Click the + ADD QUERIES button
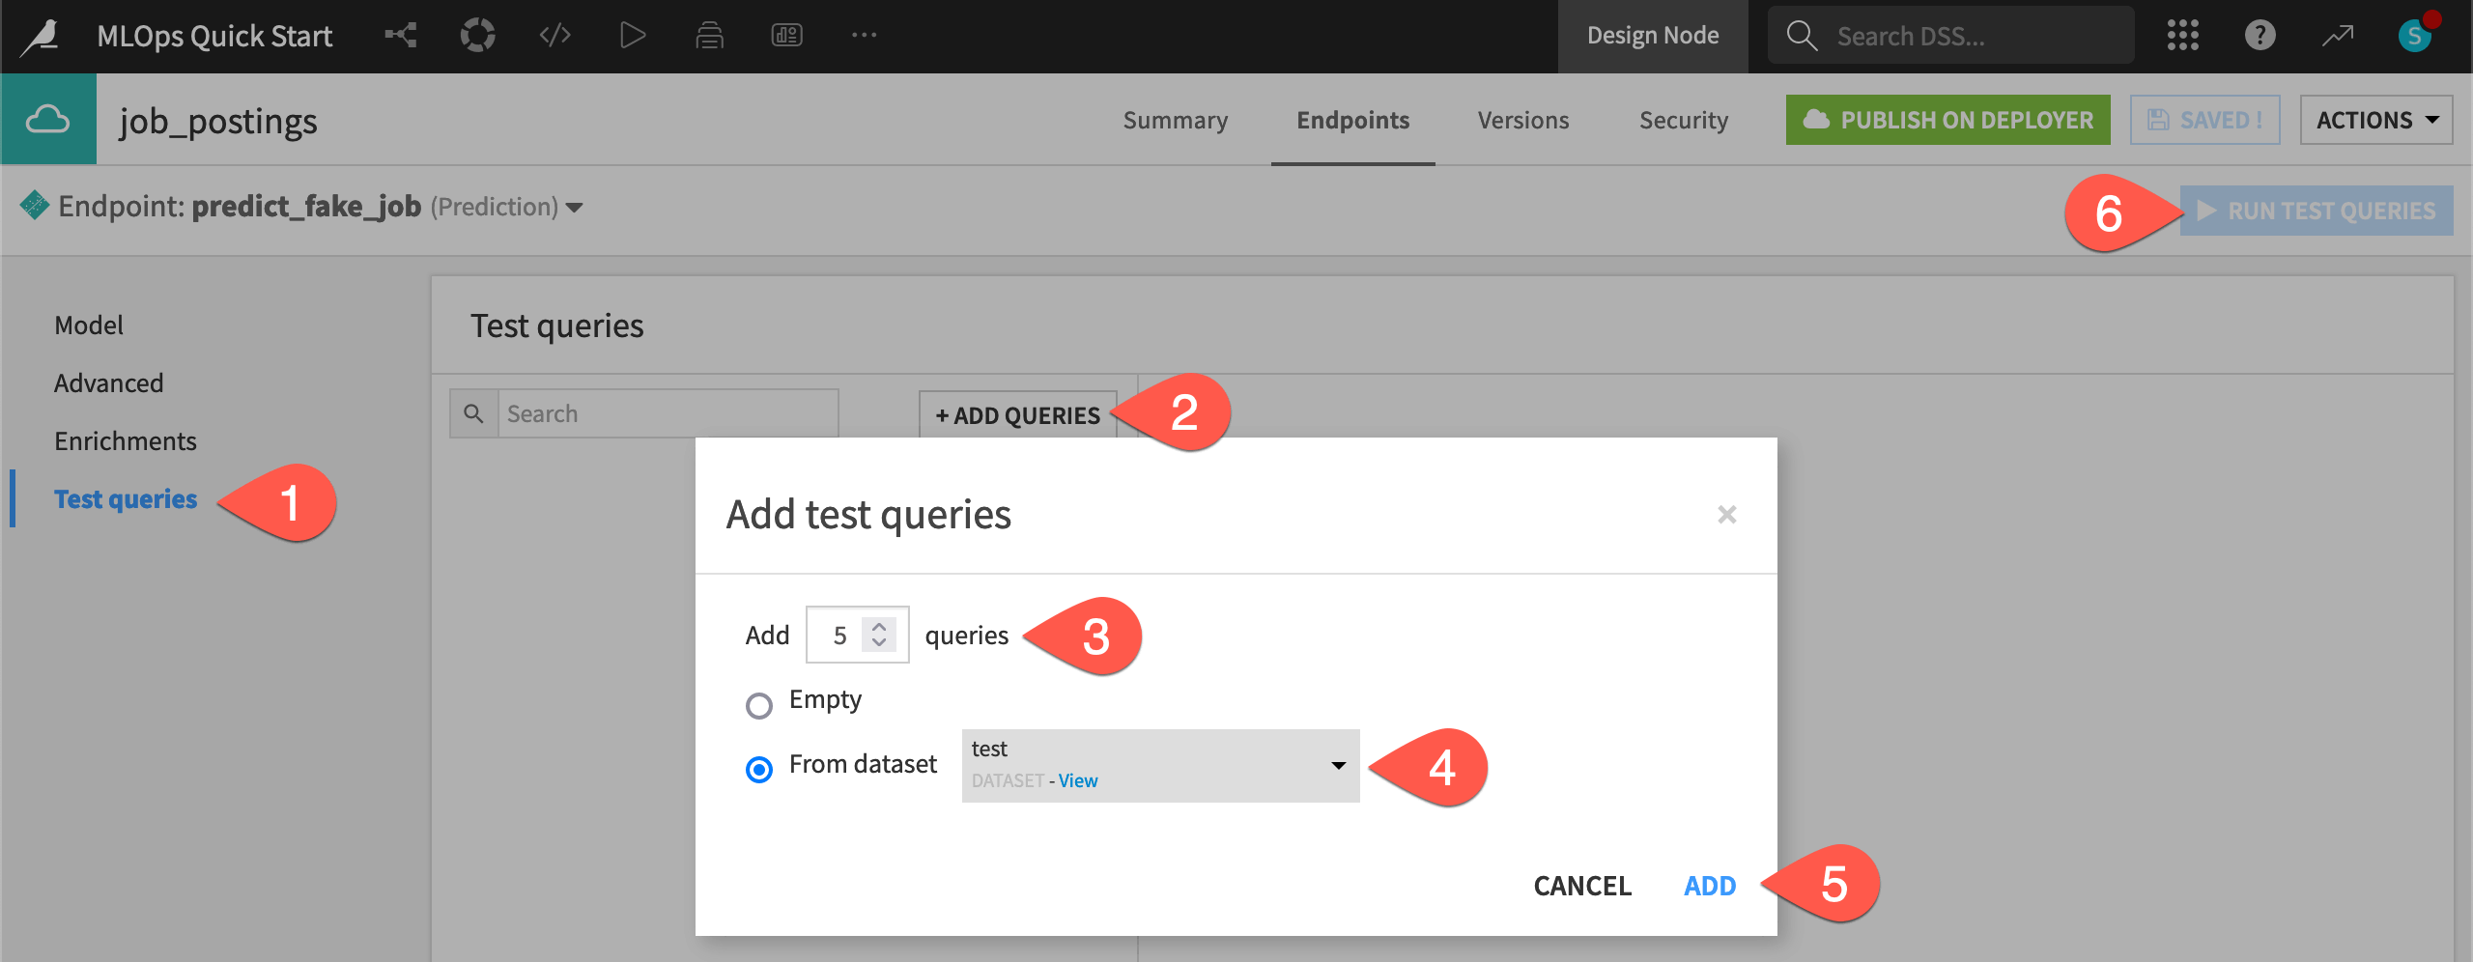 (1017, 415)
